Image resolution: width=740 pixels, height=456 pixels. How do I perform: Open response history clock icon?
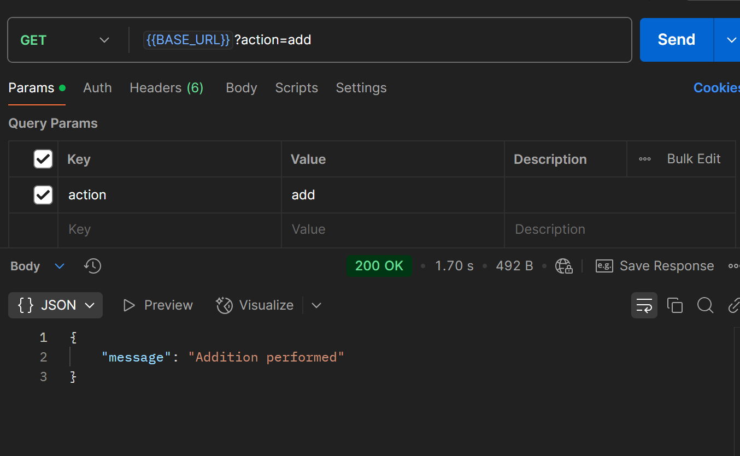tap(92, 266)
